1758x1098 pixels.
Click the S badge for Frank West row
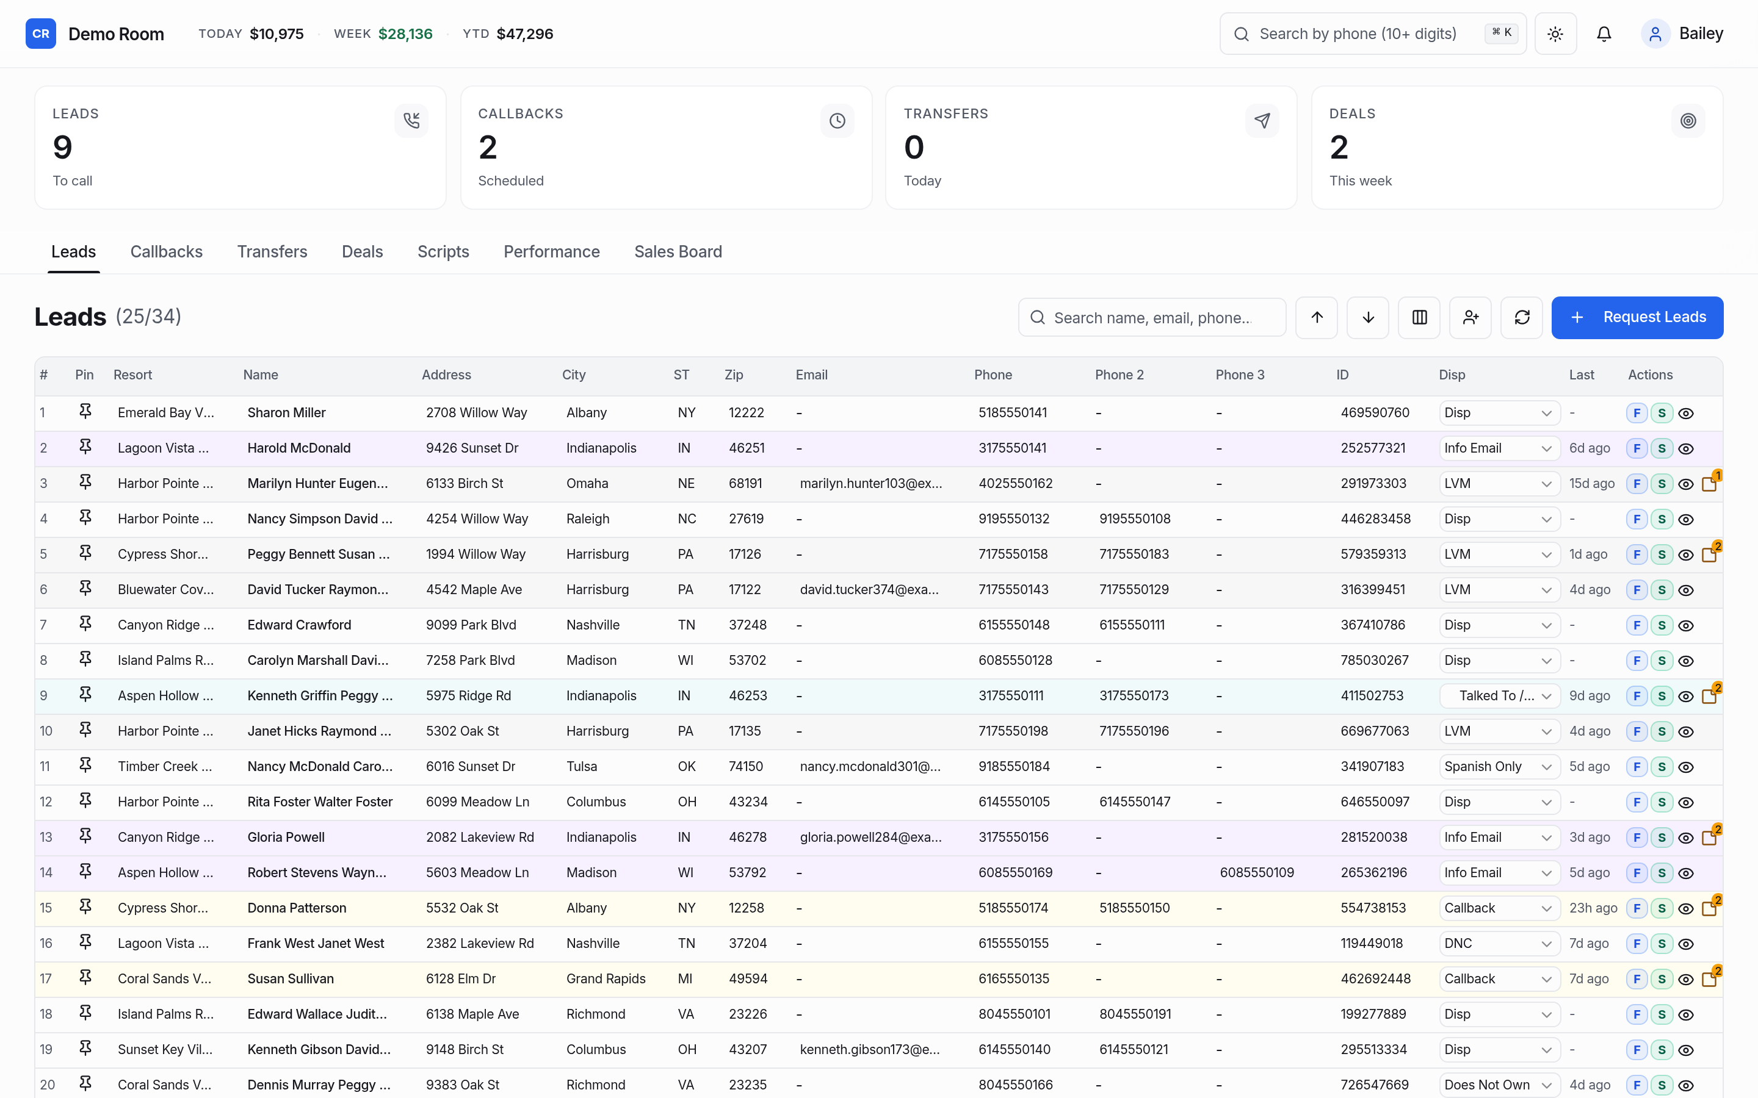point(1662,943)
